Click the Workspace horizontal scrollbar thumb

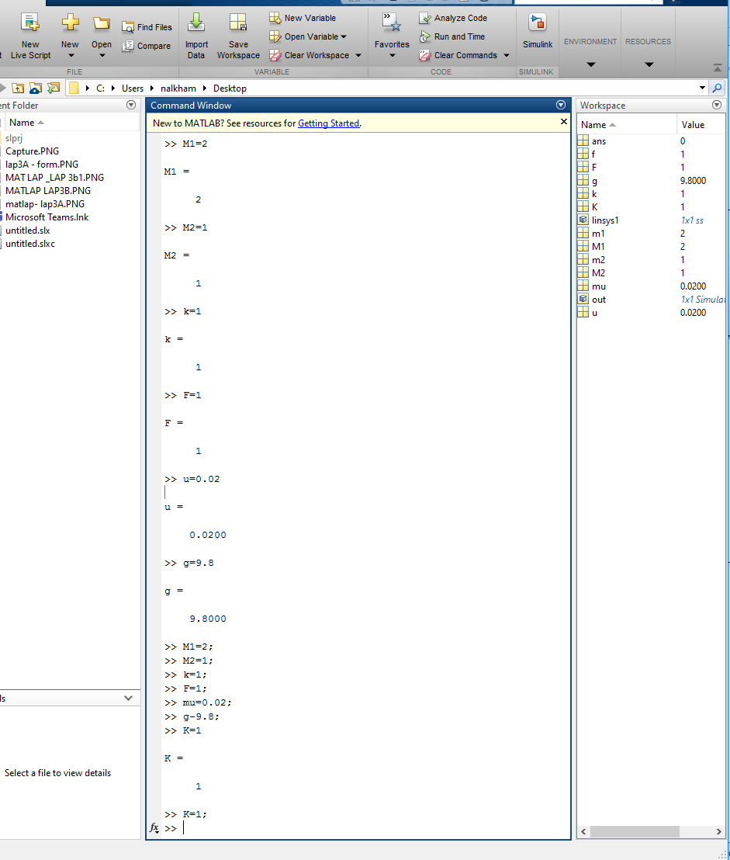click(x=635, y=831)
